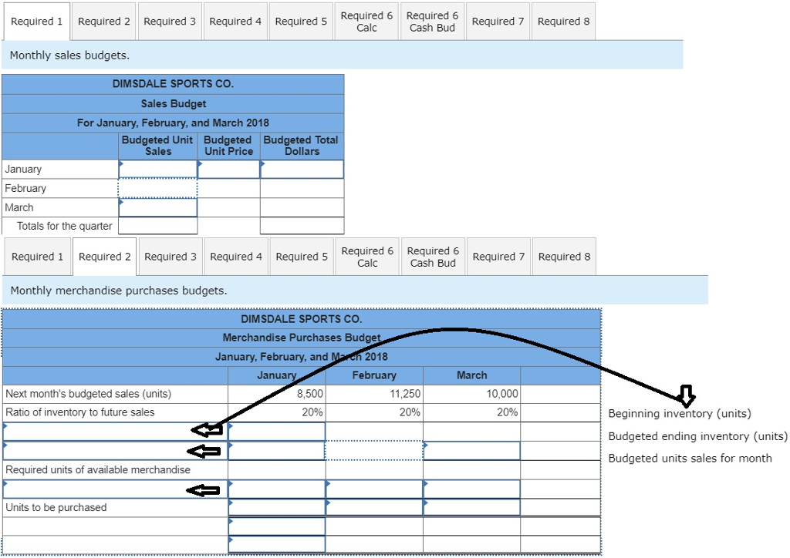
Task: Select January cell in the table's last row
Action: [277, 544]
